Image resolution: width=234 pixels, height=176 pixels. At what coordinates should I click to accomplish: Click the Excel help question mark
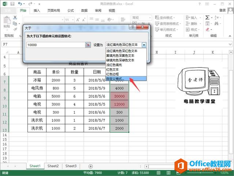pos(200,4)
